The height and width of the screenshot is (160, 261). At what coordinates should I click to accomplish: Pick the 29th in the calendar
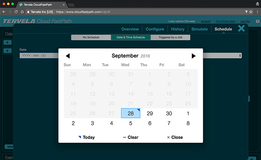coord(150,113)
